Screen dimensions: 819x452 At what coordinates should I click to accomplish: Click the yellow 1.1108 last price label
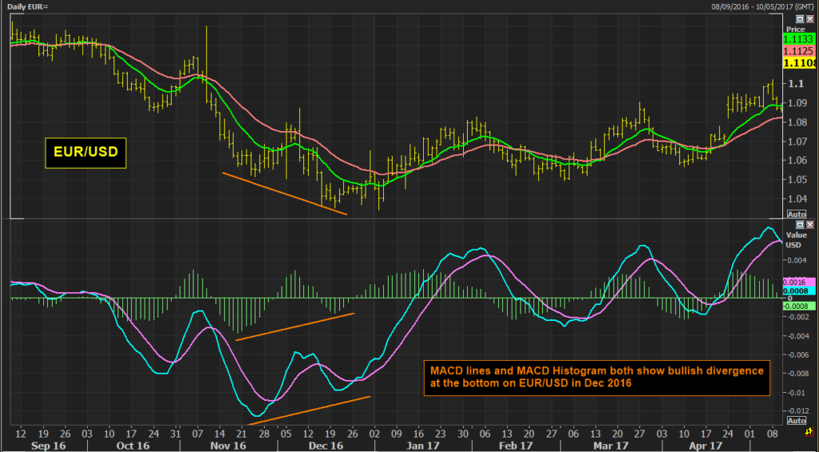click(798, 64)
